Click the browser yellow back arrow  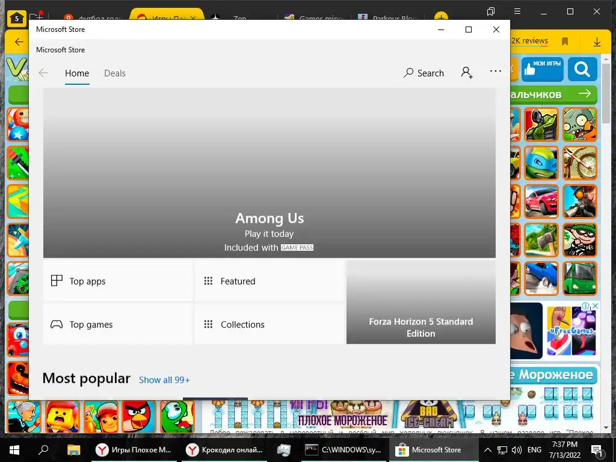[19, 42]
